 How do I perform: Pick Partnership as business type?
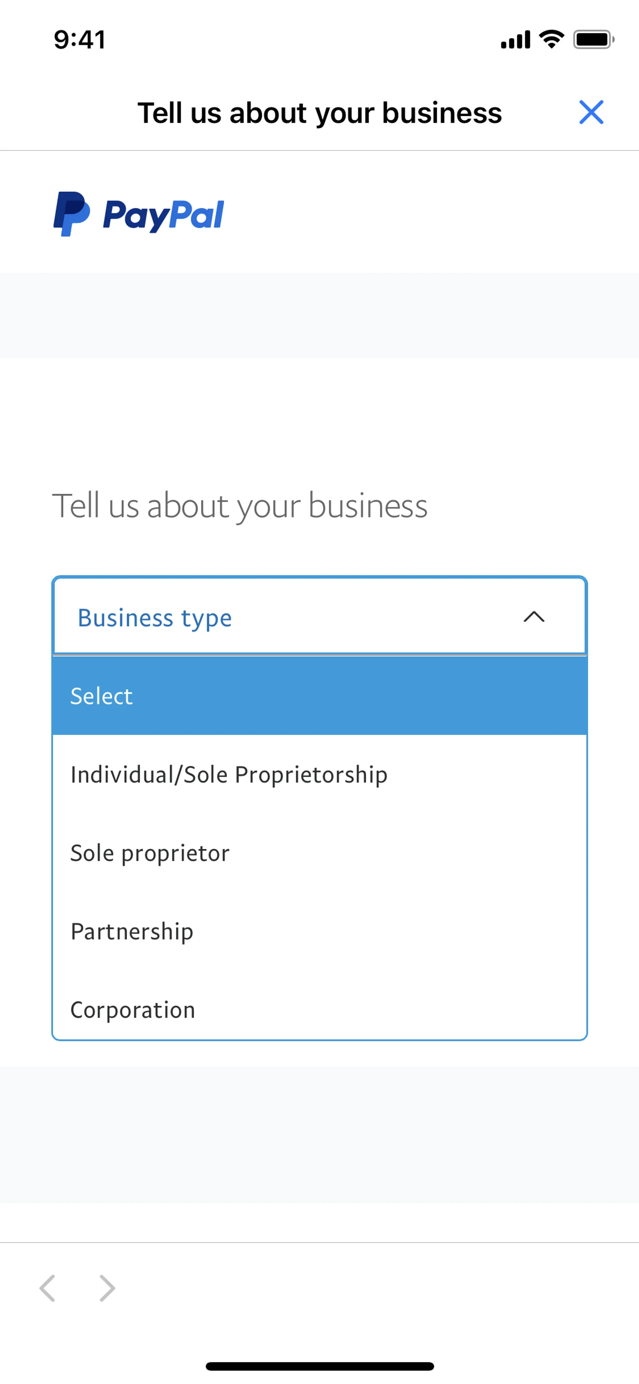tap(131, 931)
